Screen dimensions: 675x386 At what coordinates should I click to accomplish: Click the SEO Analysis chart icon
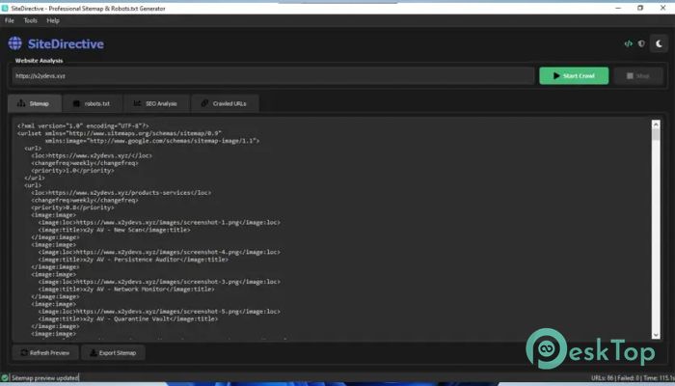[137, 103]
